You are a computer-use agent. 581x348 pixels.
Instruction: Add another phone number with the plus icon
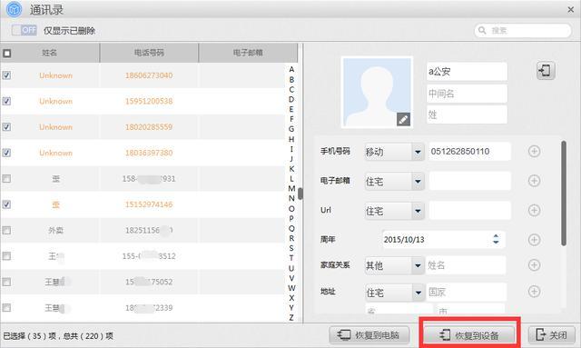click(534, 152)
